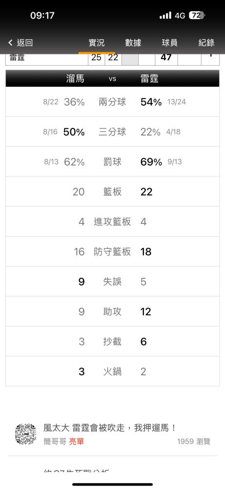This screenshot has width=225, height=490.
Task: Tap the red 亮單 label
Action: [x=76, y=441]
